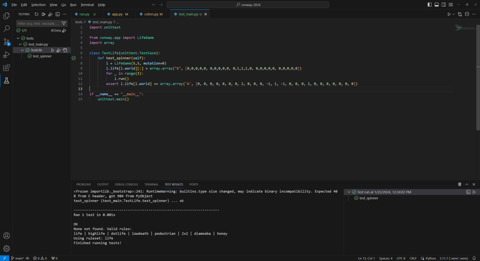Screen dimensions: 480x261
Task: Clear all test results with the trash icon
Action: [459, 184]
